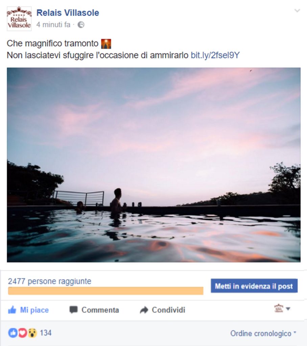Click the Wow reaction emoji icon
Screen dimensions: 307x346
[32, 333]
